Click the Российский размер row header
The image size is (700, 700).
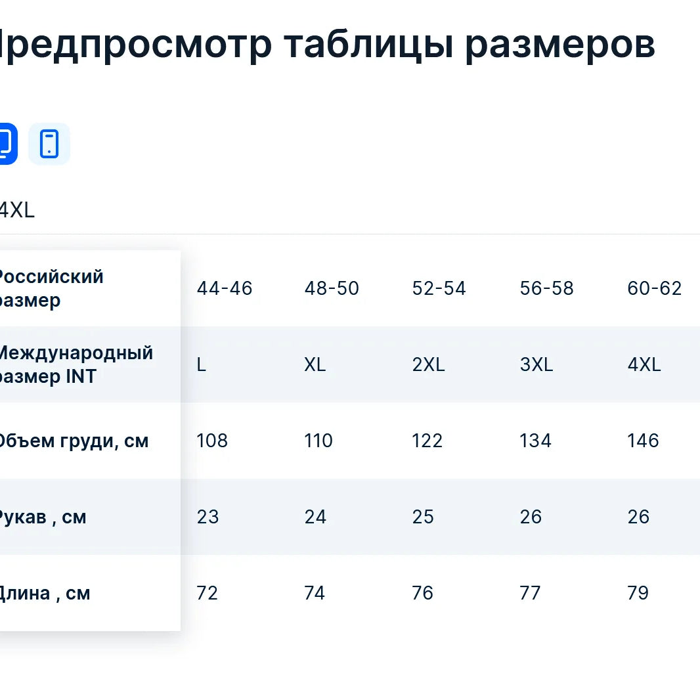click(x=50, y=288)
